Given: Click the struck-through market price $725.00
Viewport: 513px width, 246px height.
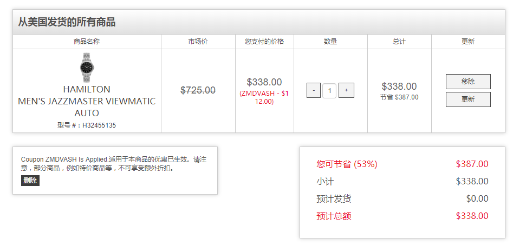Looking at the screenshot, I should [x=198, y=90].
